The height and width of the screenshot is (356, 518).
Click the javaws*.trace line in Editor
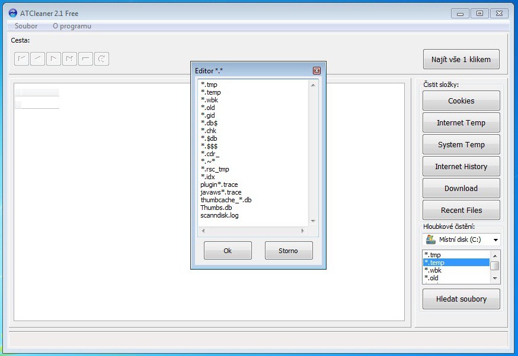pos(220,192)
